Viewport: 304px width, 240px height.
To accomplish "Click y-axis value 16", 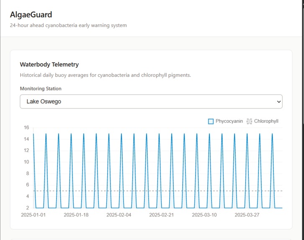I will (x=26, y=128).
